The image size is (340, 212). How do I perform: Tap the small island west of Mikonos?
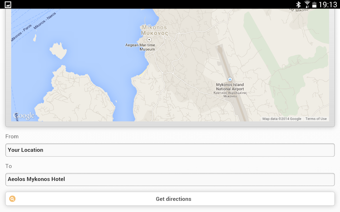(x=58, y=51)
